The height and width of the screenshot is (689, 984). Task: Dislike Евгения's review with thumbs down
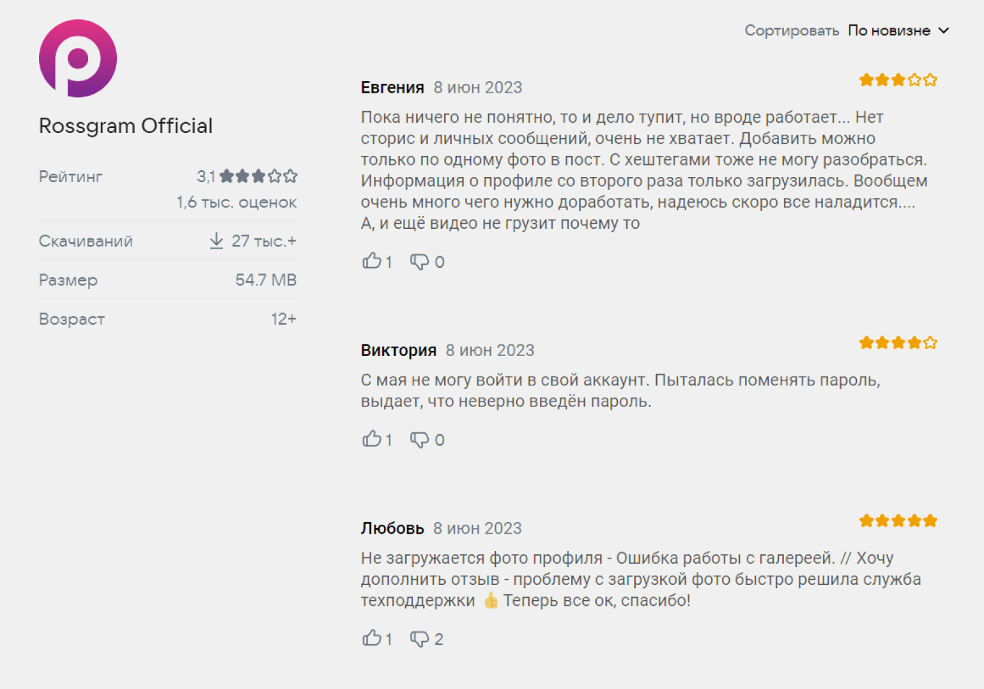419,261
